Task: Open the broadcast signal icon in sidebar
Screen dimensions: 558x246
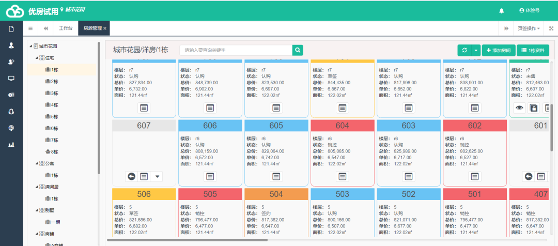Action: 11,128
